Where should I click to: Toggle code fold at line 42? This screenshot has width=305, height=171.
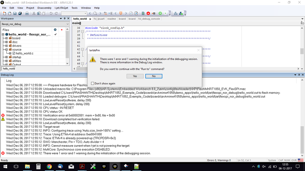[x=82, y=49]
